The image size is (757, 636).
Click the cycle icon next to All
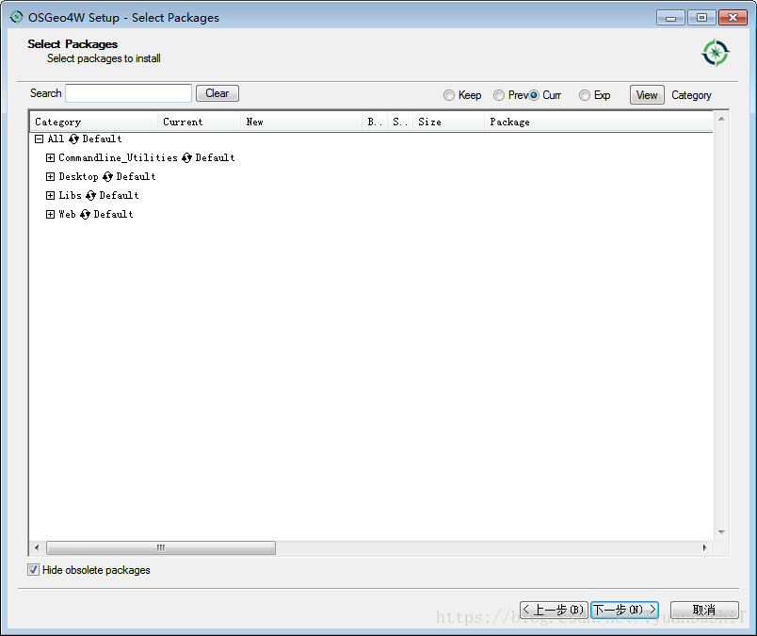point(73,139)
